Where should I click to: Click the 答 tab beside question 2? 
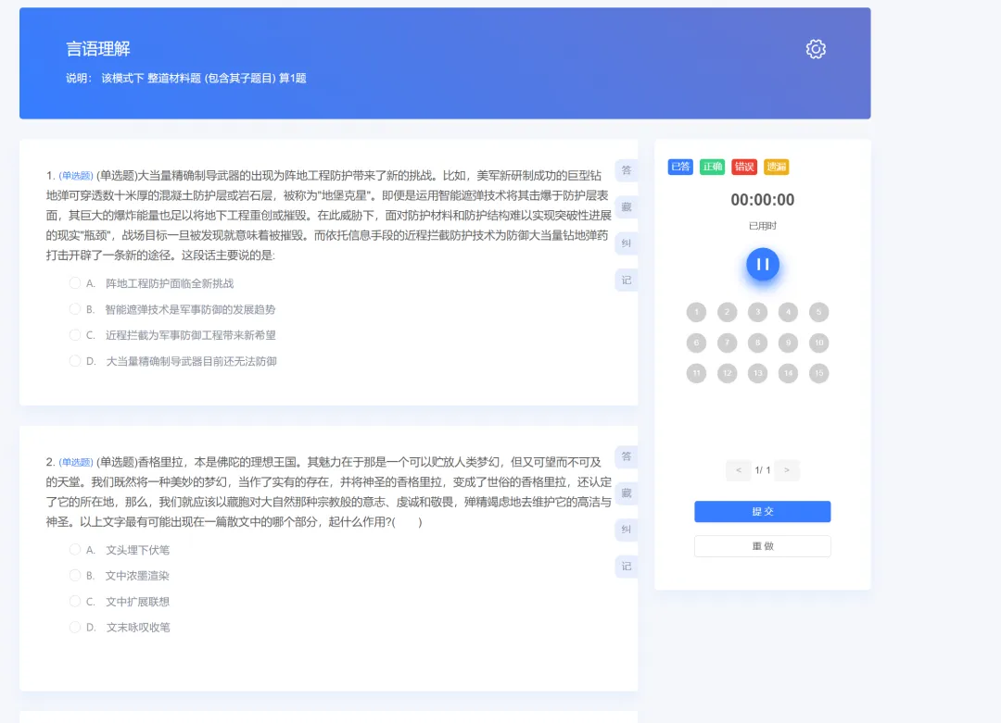tap(627, 456)
